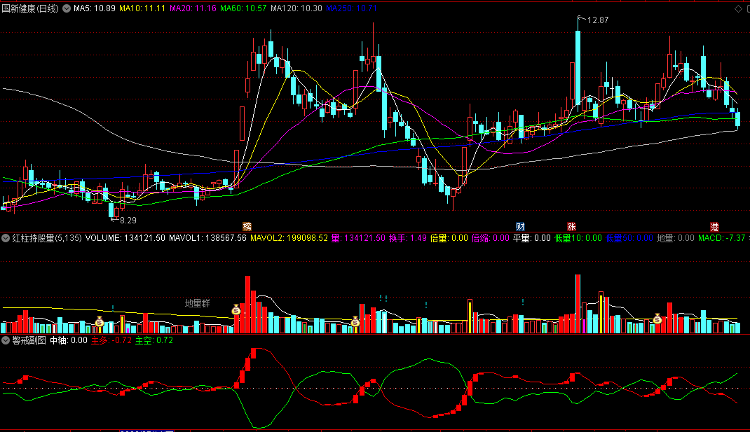Click the diamond icon at chart top right
Viewport: 750px width, 432px height.
coord(738,8)
